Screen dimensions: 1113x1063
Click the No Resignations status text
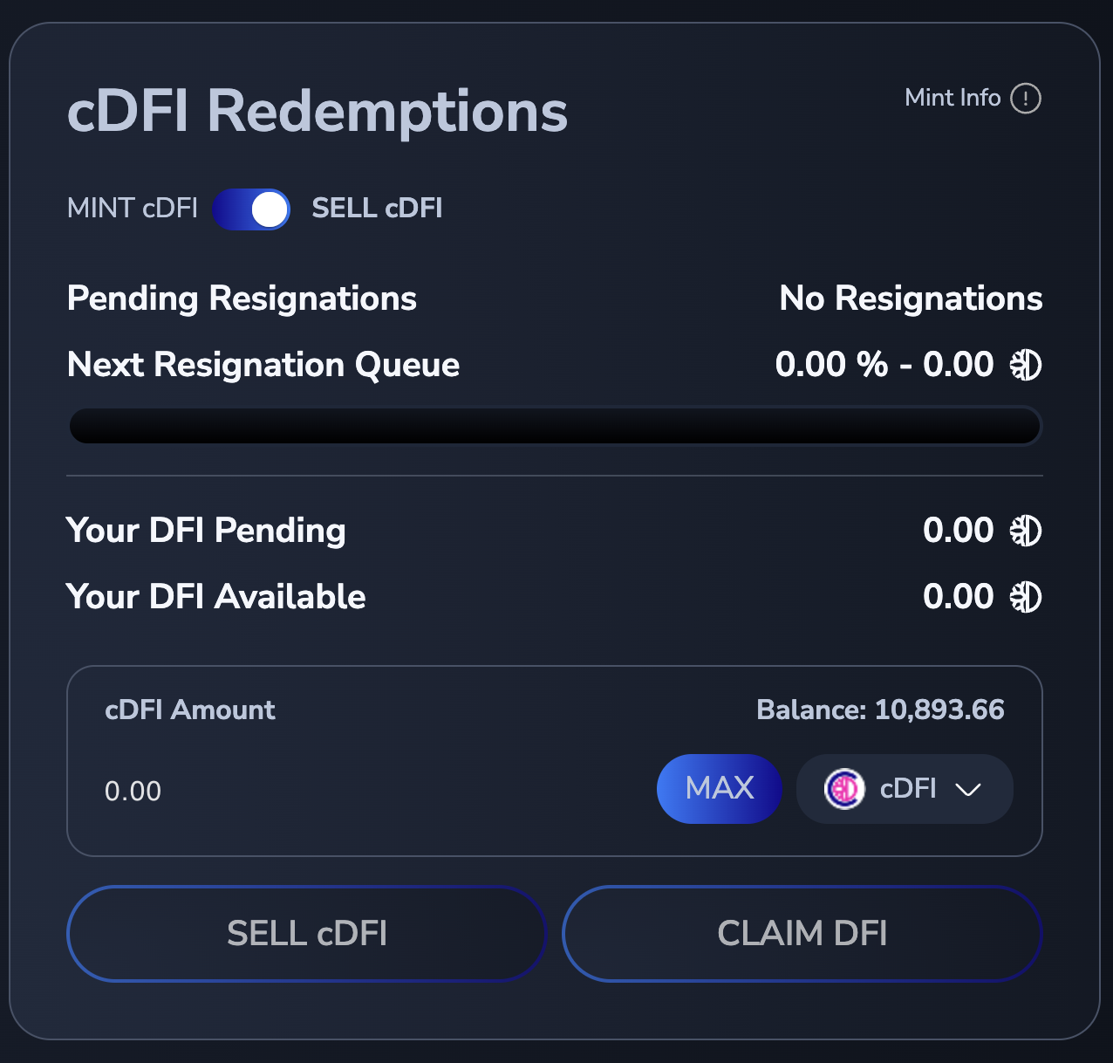click(x=911, y=298)
